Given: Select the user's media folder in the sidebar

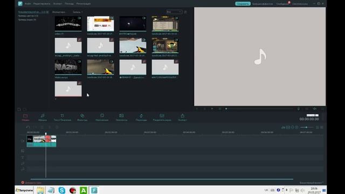Looking at the screenshot, I should point(33,12).
